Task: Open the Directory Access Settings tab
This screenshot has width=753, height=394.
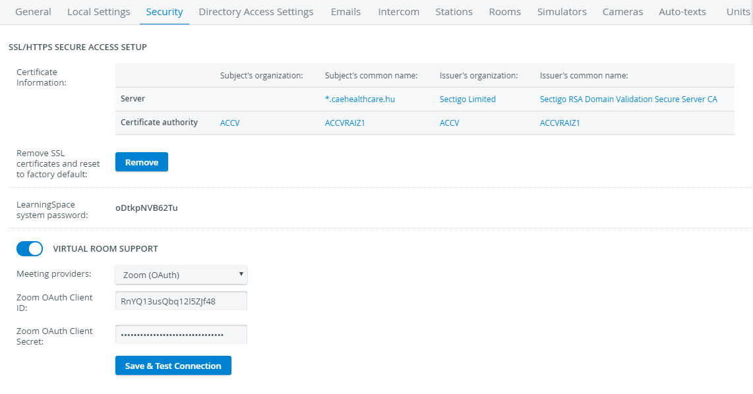Action: (256, 12)
